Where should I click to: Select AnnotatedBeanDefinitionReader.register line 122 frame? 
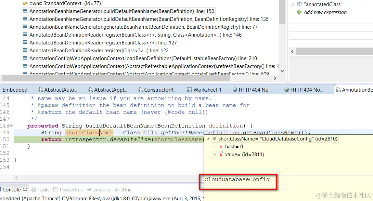[99, 50]
